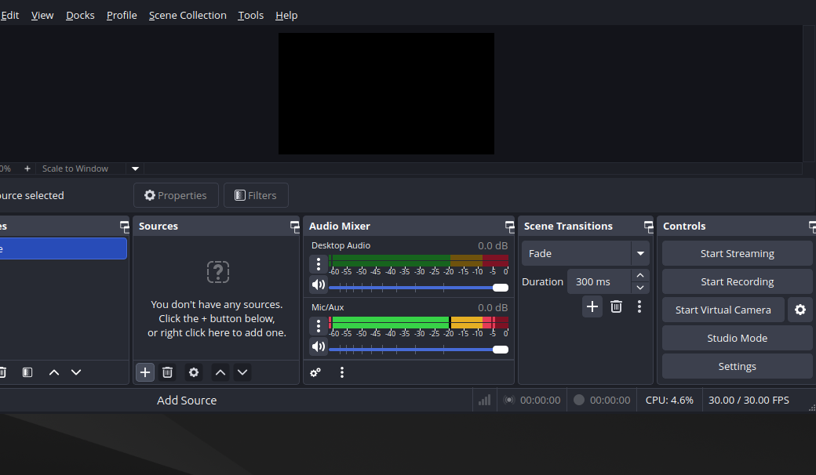Toggle Studio Mode
816x475 pixels.
(x=737, y=338)
